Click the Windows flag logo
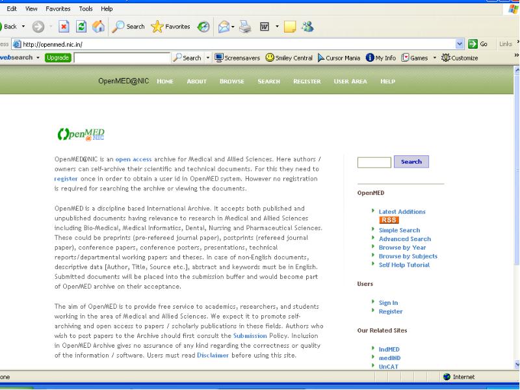The height and width of the screenshot is (390, 520). tap(513, 9)
